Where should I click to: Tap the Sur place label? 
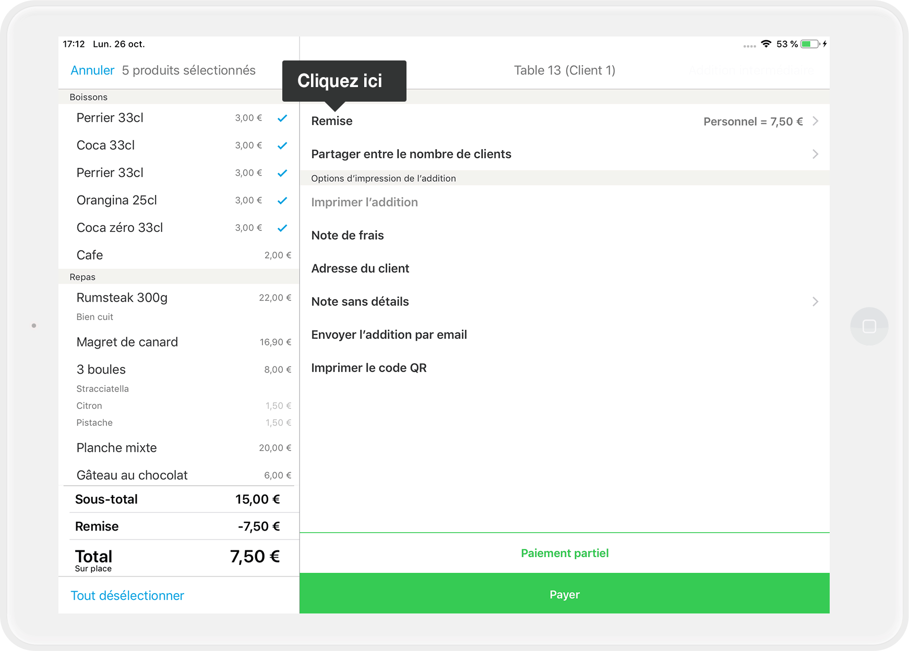(93, 569)
